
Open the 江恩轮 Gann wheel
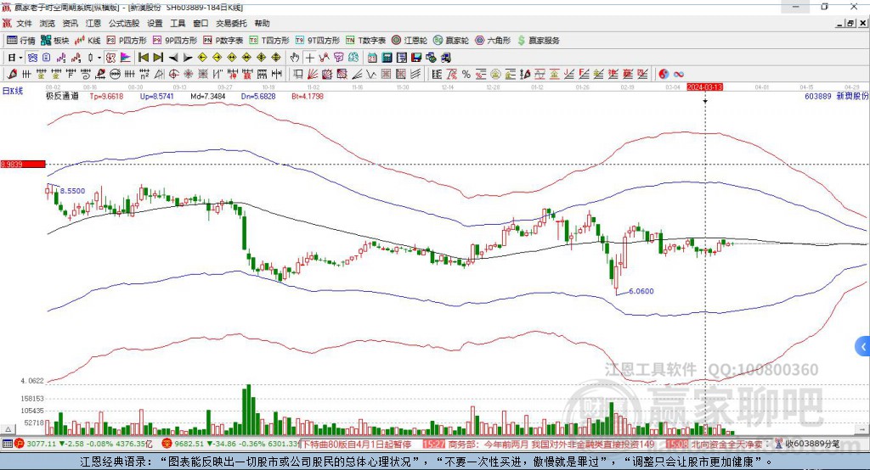pyautogui.click(x=410, y=41)
